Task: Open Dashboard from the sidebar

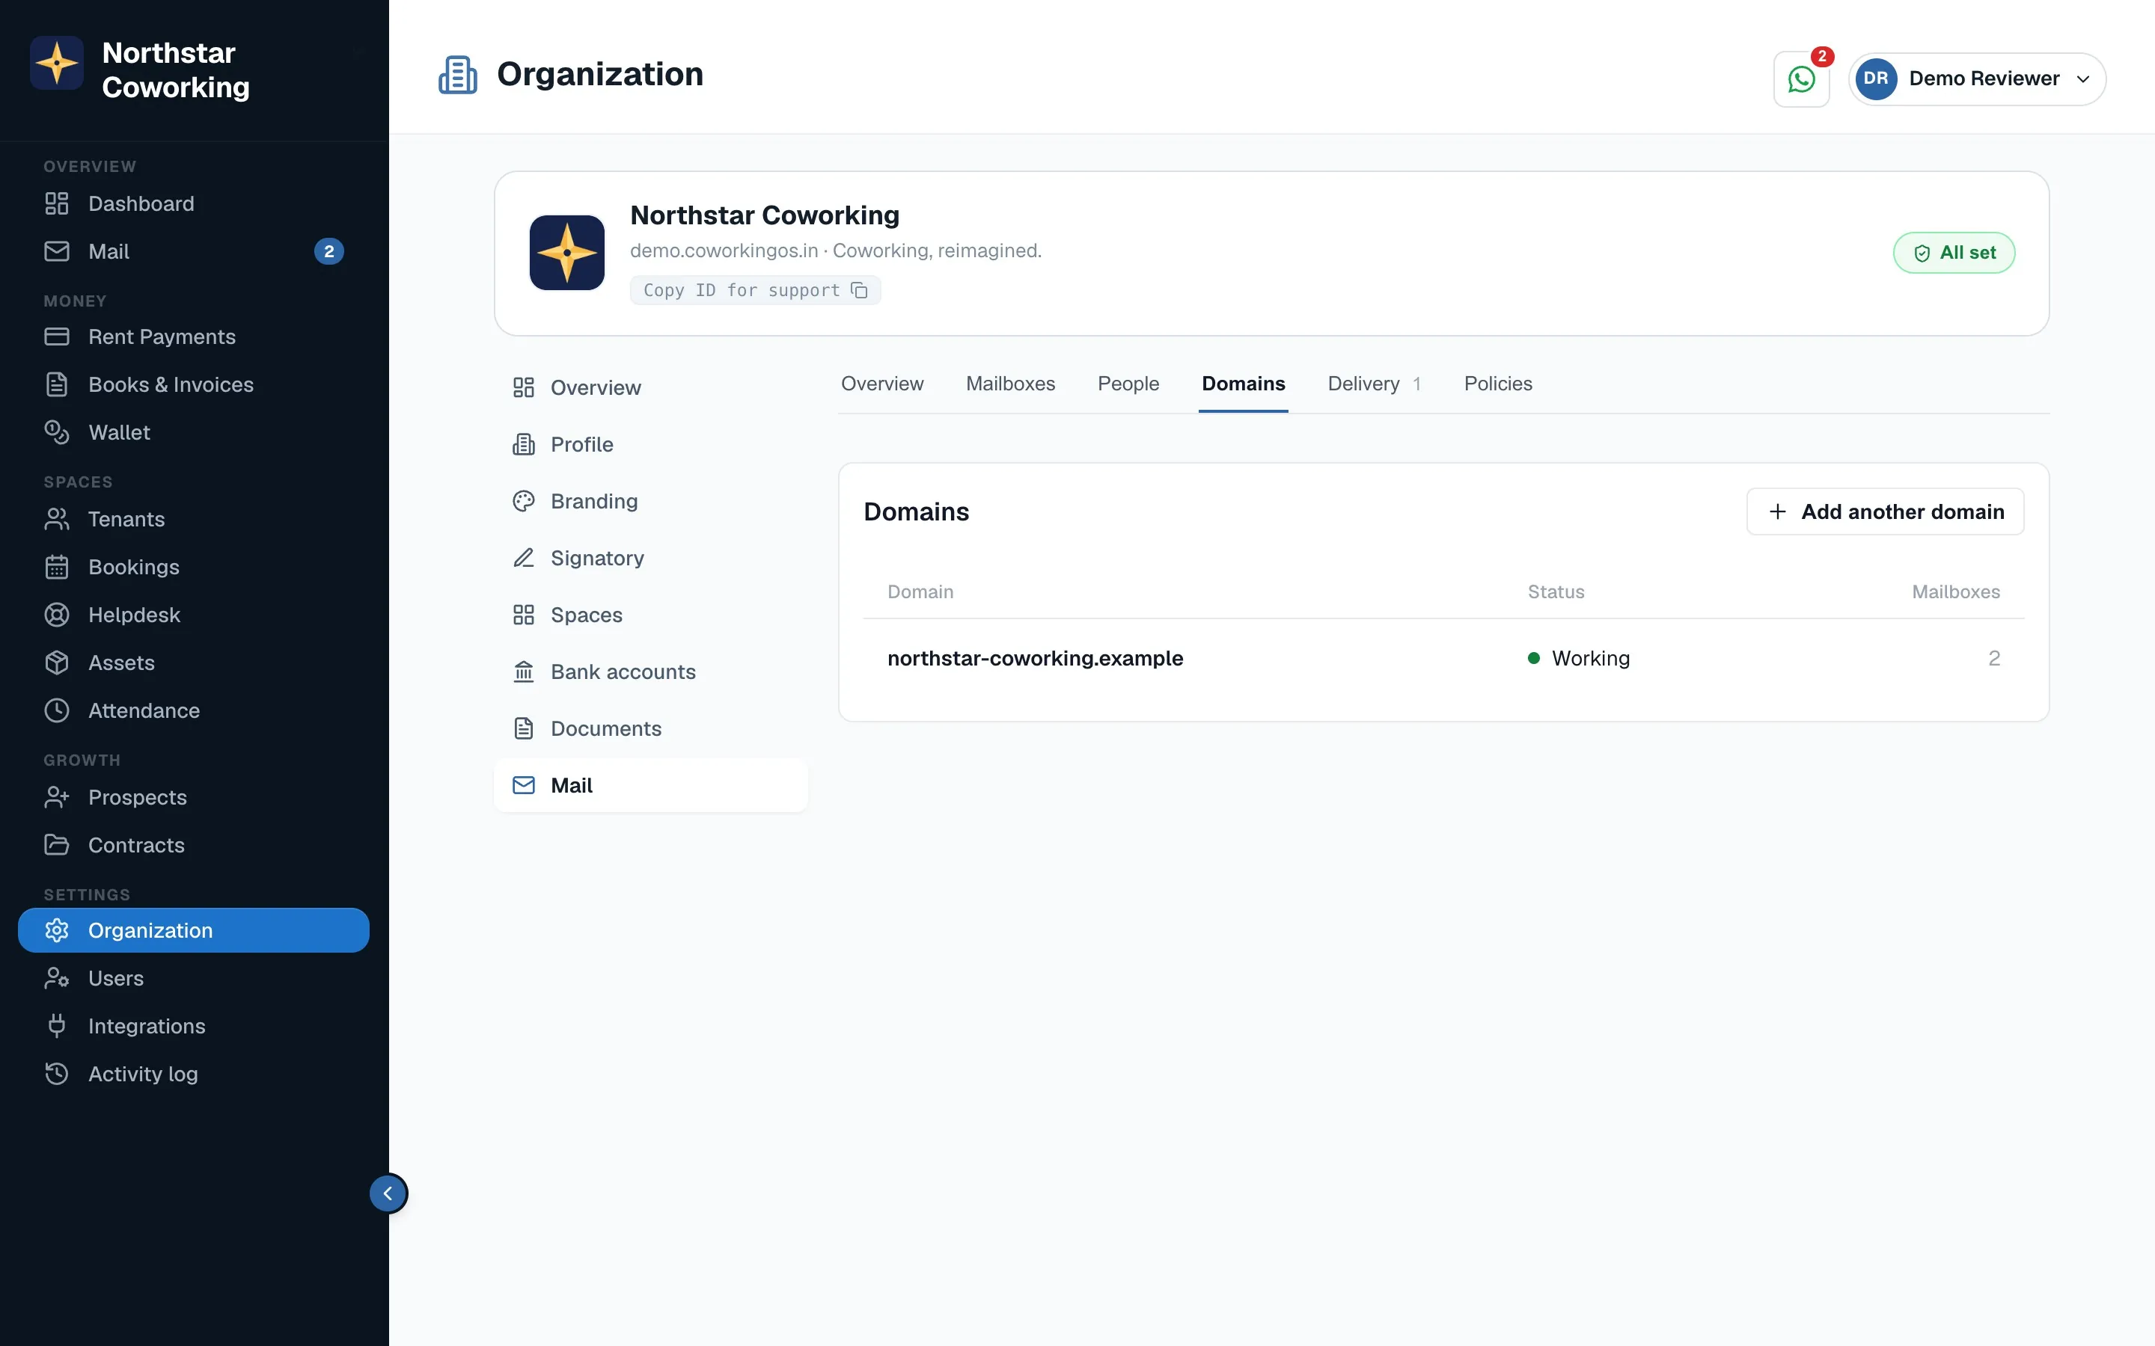Action: (193, 204)
